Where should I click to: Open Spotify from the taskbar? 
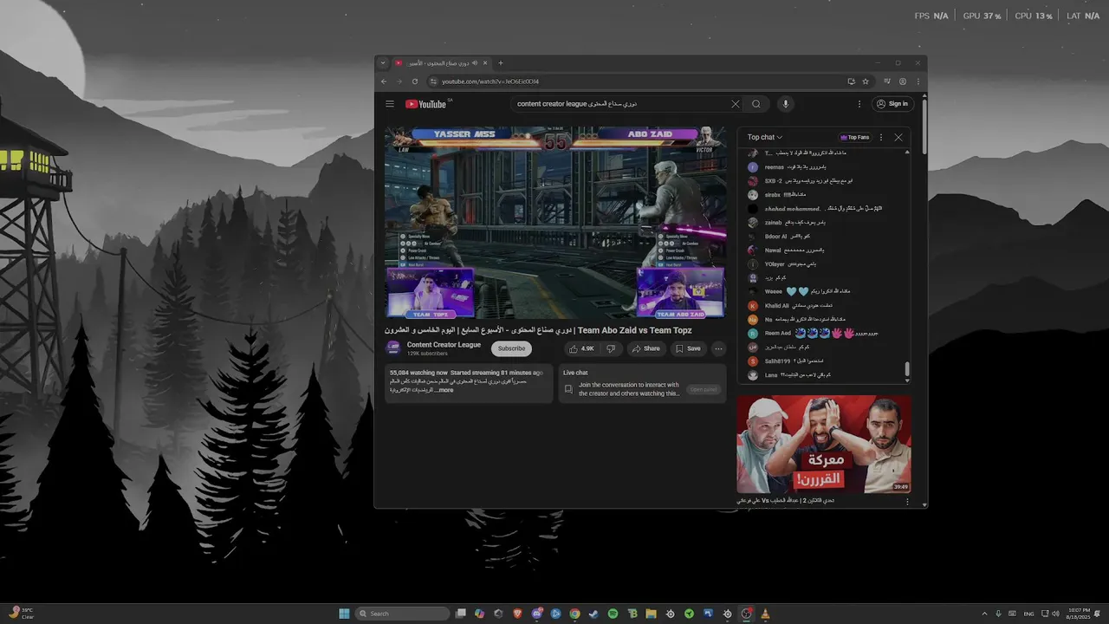point(613,614)
